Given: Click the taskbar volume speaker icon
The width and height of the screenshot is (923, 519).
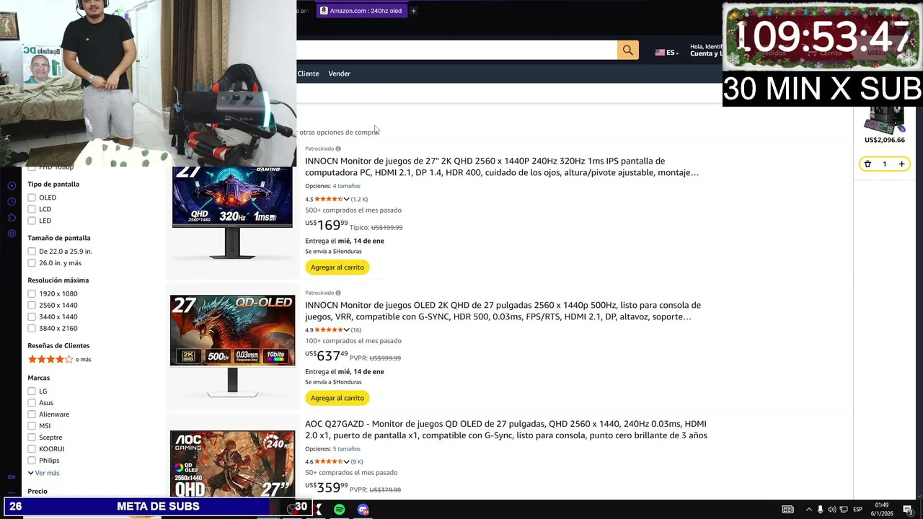Looking at the screenshot, I should [831, 510].
